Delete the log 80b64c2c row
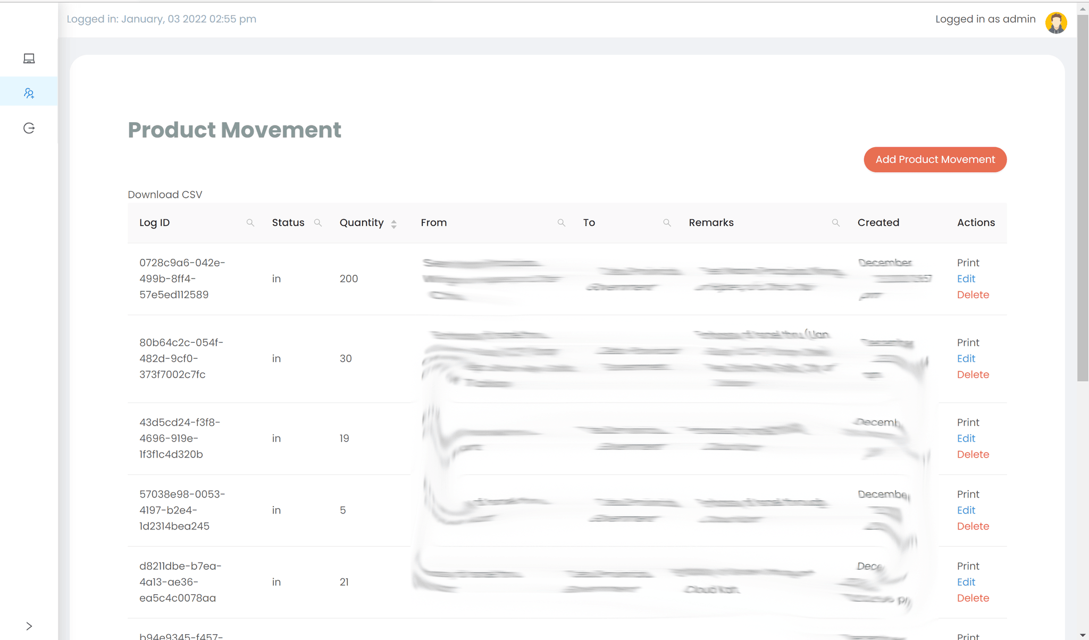This screenshot has height=640, width=1089. [973, 374]
